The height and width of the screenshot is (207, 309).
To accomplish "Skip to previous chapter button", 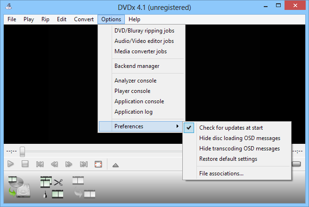I will tap(40, 164).
